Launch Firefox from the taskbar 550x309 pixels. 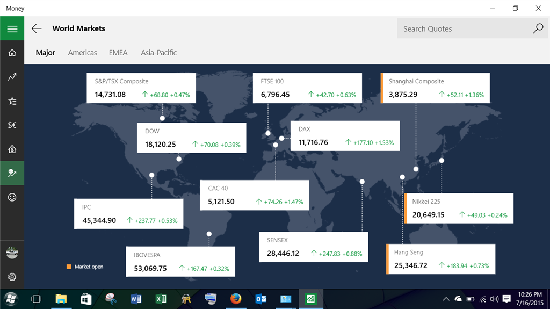pyautogui.click(x=236, y=299)
